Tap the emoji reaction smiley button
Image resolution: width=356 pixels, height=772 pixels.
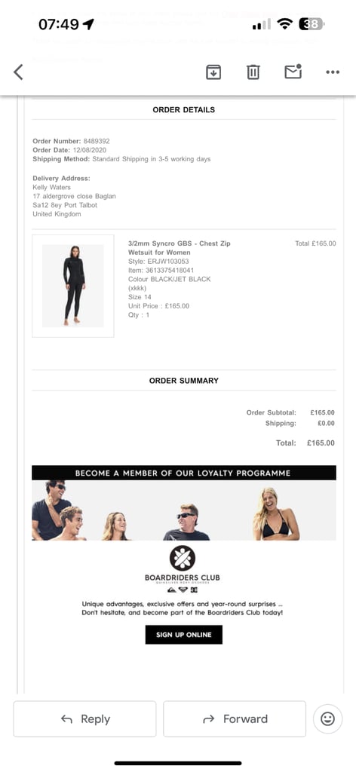(327, 718)
